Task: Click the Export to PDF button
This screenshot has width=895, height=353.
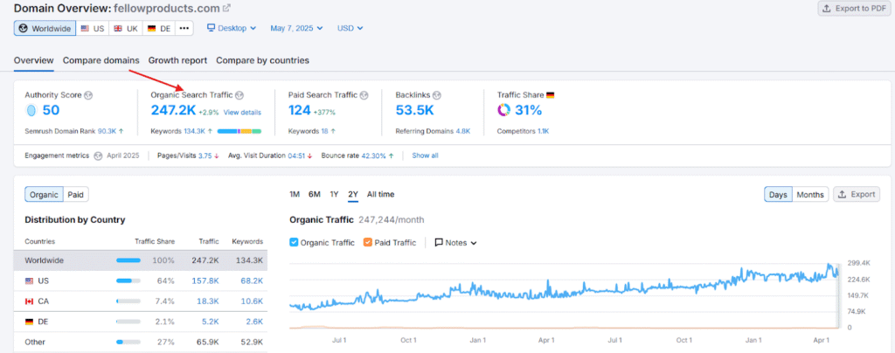Action: tap(855, 8)
